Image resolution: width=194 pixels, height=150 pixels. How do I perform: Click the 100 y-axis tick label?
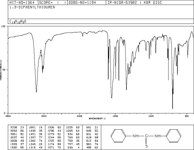coord(4,26)
